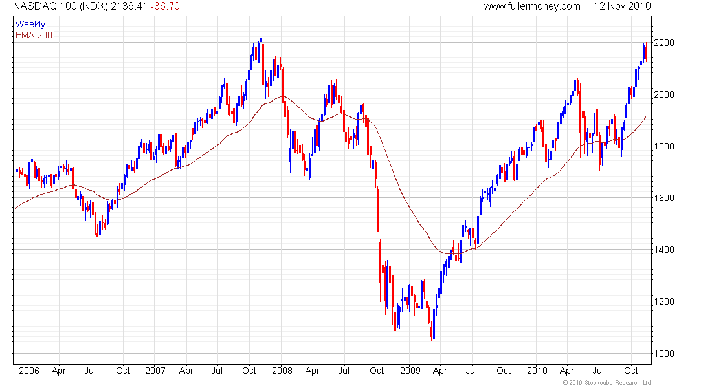The image size is (712, 388).
Task: Click the 2007 year label on time axis
Action: click(x=155, y=371)
